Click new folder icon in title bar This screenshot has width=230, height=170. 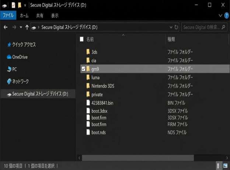click(20, 5)
